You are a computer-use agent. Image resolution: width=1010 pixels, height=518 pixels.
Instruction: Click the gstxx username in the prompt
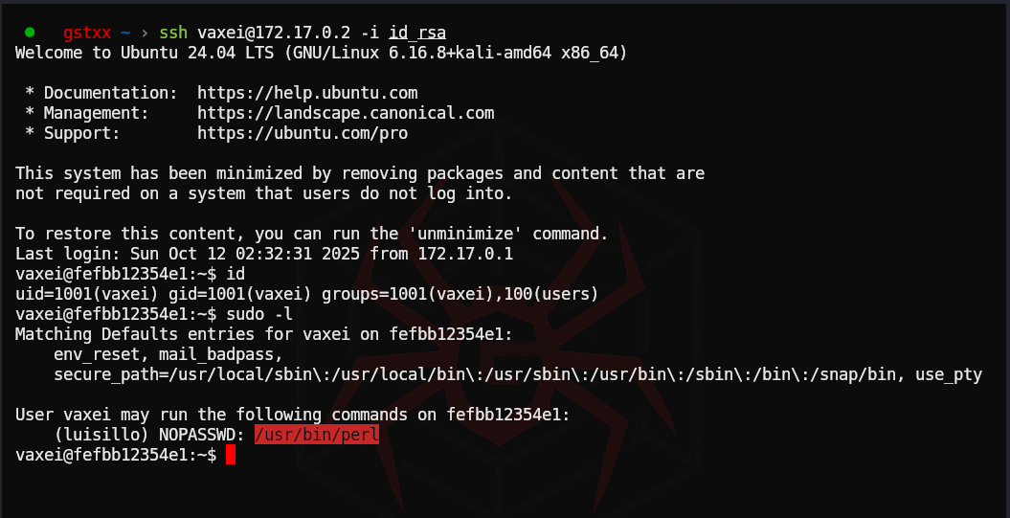click(87, 33)
